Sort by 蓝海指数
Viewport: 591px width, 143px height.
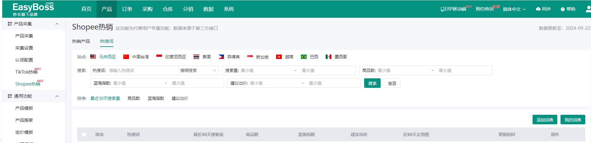point(156,98)
